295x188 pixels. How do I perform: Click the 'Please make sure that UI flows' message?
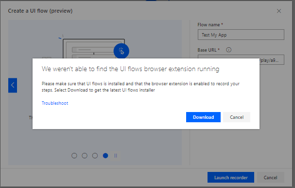point(140,87)
